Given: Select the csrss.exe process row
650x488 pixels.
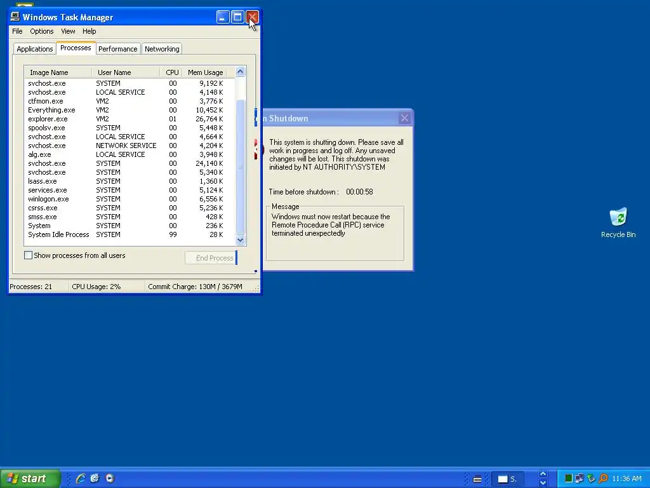Looking at the screenshot, I should [x=129, y=208].
